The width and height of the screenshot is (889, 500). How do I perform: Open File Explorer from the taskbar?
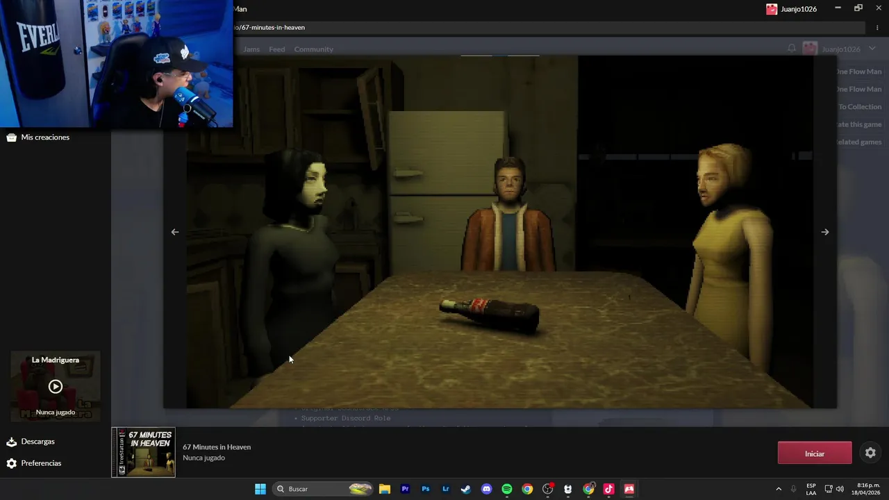coord(385,489)
